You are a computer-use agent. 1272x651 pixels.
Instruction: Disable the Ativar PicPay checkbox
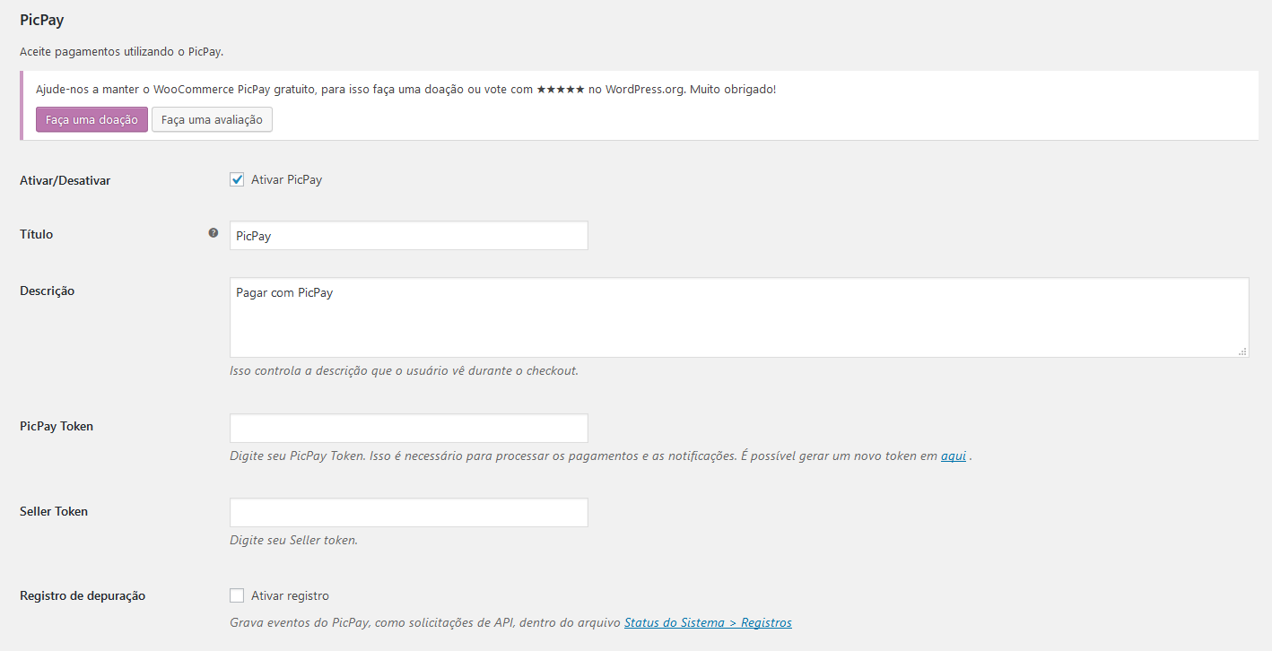(x=237, y=179)
